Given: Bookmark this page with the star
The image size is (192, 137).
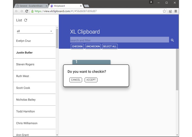Looking at the screenshot, I should tap(164, 11).
